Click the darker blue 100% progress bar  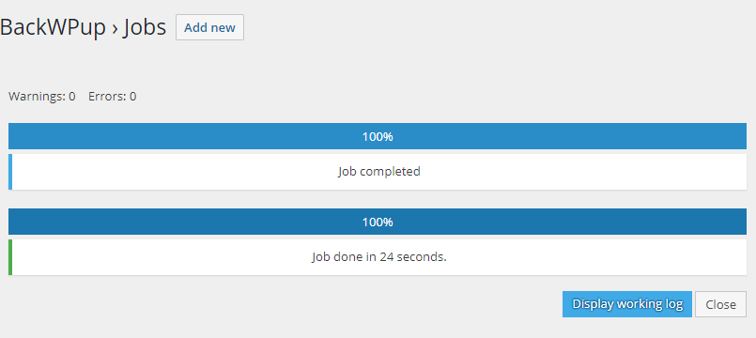coord(378,222)
